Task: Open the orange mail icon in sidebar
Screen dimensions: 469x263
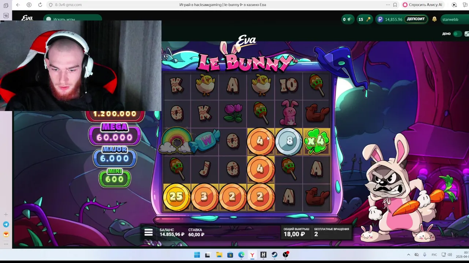Action: [6, 234]
